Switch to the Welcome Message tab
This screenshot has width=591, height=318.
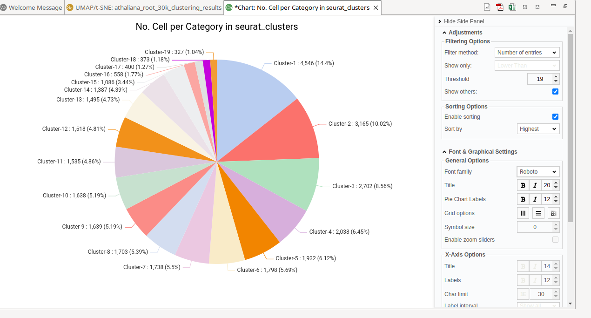pyautogui.click(x=32, y=7)
